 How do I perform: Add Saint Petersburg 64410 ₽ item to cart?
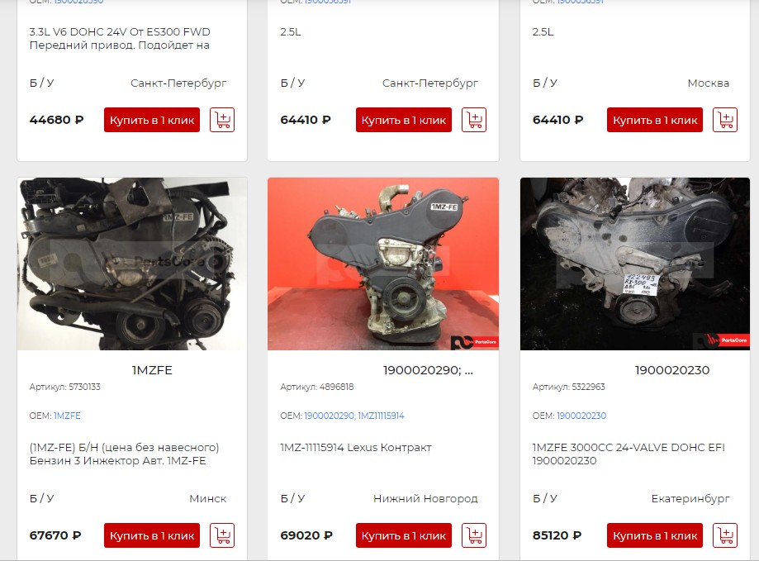point(474,120)
